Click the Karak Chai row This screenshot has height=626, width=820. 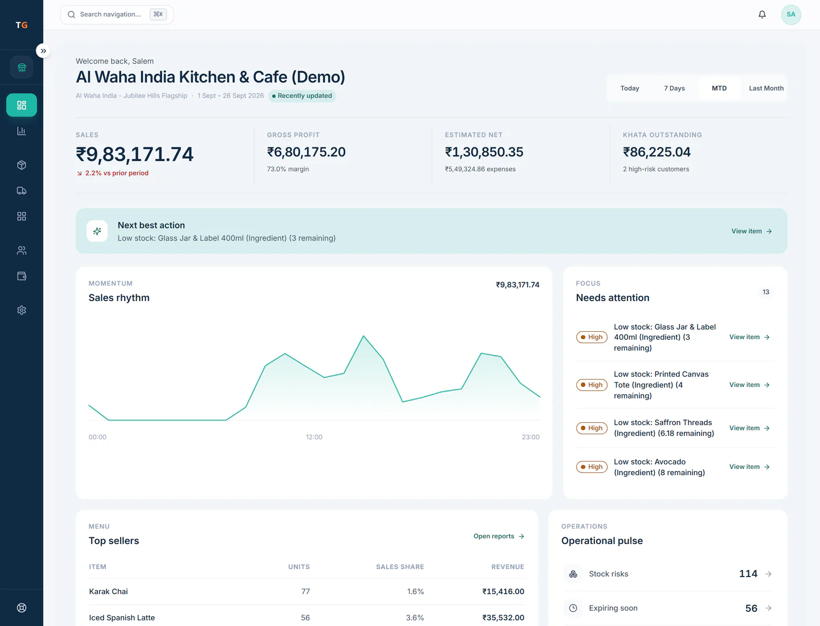coord(306,591)
